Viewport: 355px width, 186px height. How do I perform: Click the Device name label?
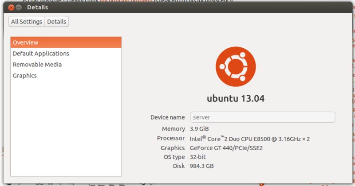[168, 117]
